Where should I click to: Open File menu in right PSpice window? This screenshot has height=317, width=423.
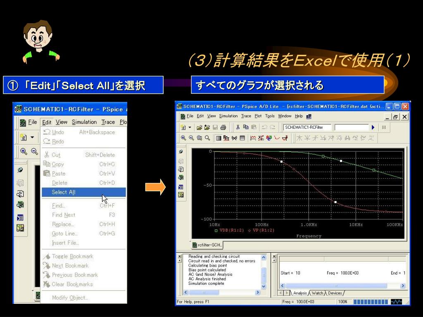coord(190,116)
